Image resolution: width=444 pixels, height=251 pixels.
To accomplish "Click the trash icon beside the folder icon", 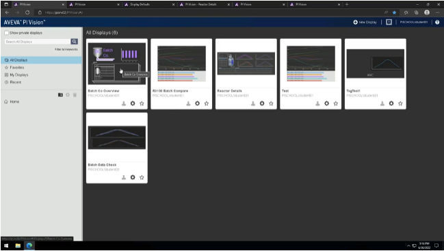I will [75, 95].
